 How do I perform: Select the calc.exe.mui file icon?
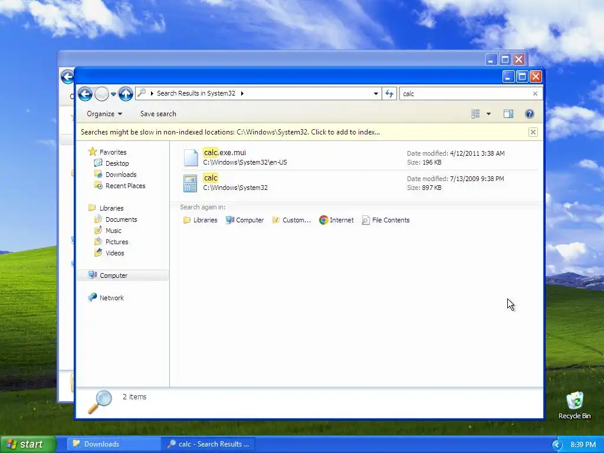click(x=191, y=157)
